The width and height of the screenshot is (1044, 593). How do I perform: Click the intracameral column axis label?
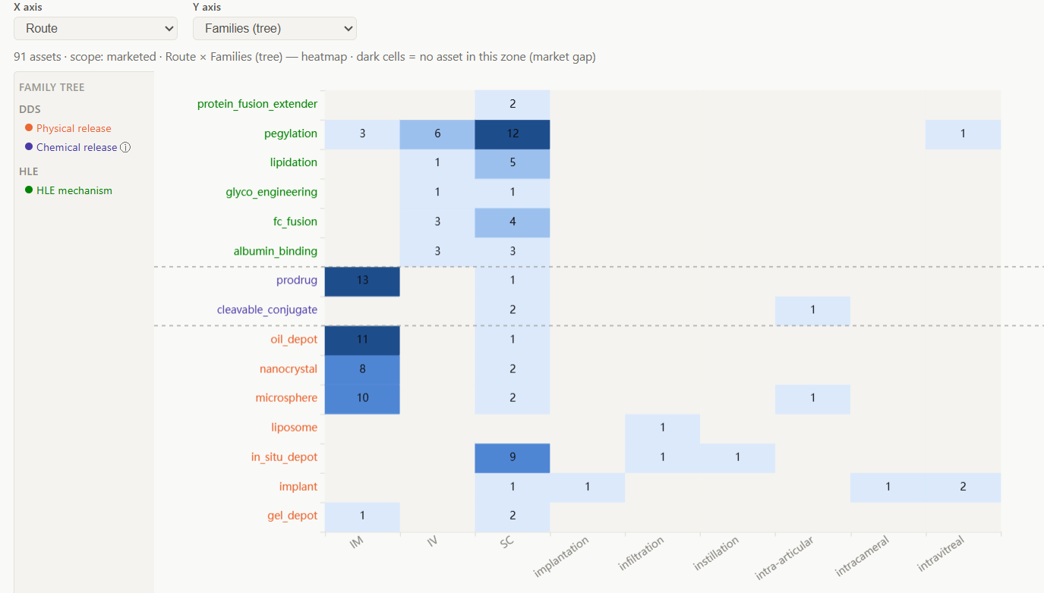point(862,557)
